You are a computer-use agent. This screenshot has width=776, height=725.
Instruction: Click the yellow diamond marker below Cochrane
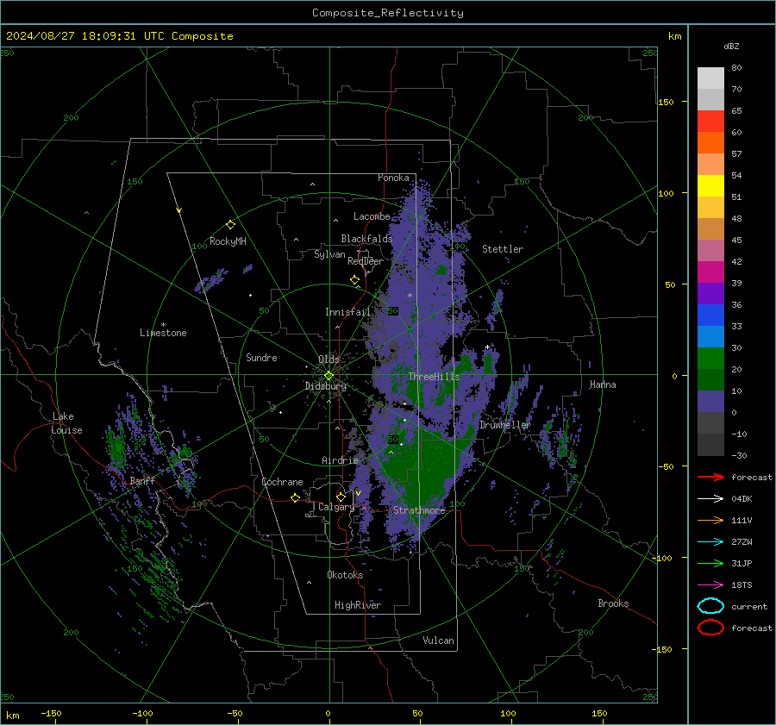[296, 497]
